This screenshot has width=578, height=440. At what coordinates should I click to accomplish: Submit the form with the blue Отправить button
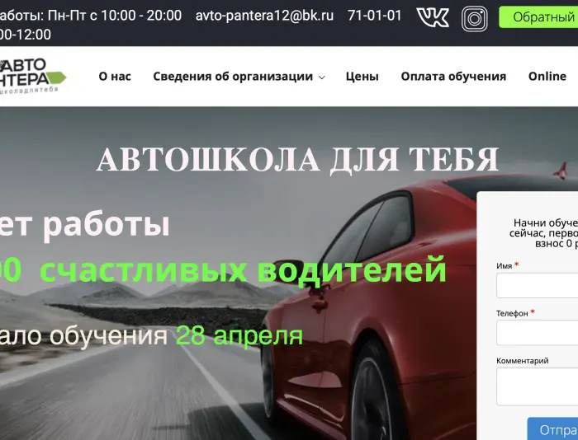click(x=552, y=429)
